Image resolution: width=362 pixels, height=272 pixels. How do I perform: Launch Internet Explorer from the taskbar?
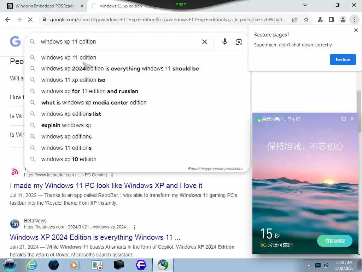coord(31,265)
